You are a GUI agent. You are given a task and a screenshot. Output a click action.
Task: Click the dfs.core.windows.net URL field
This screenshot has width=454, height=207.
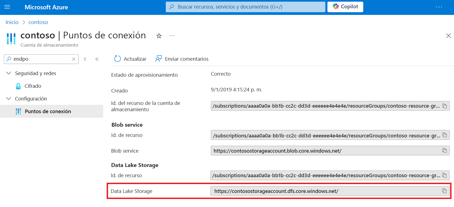pyautogui.click(x=330, y=191)
